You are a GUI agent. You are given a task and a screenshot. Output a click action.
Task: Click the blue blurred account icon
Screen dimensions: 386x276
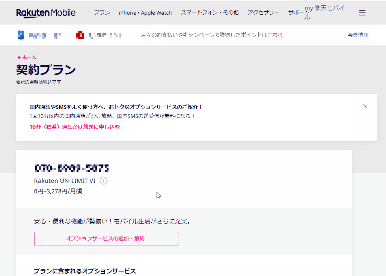point(21,35)
